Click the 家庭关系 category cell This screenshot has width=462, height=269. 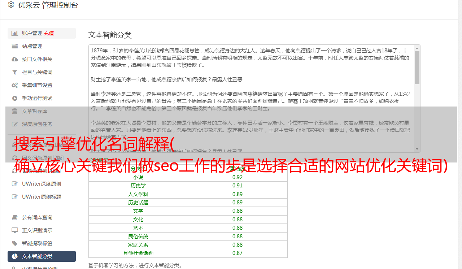(138, 245)
